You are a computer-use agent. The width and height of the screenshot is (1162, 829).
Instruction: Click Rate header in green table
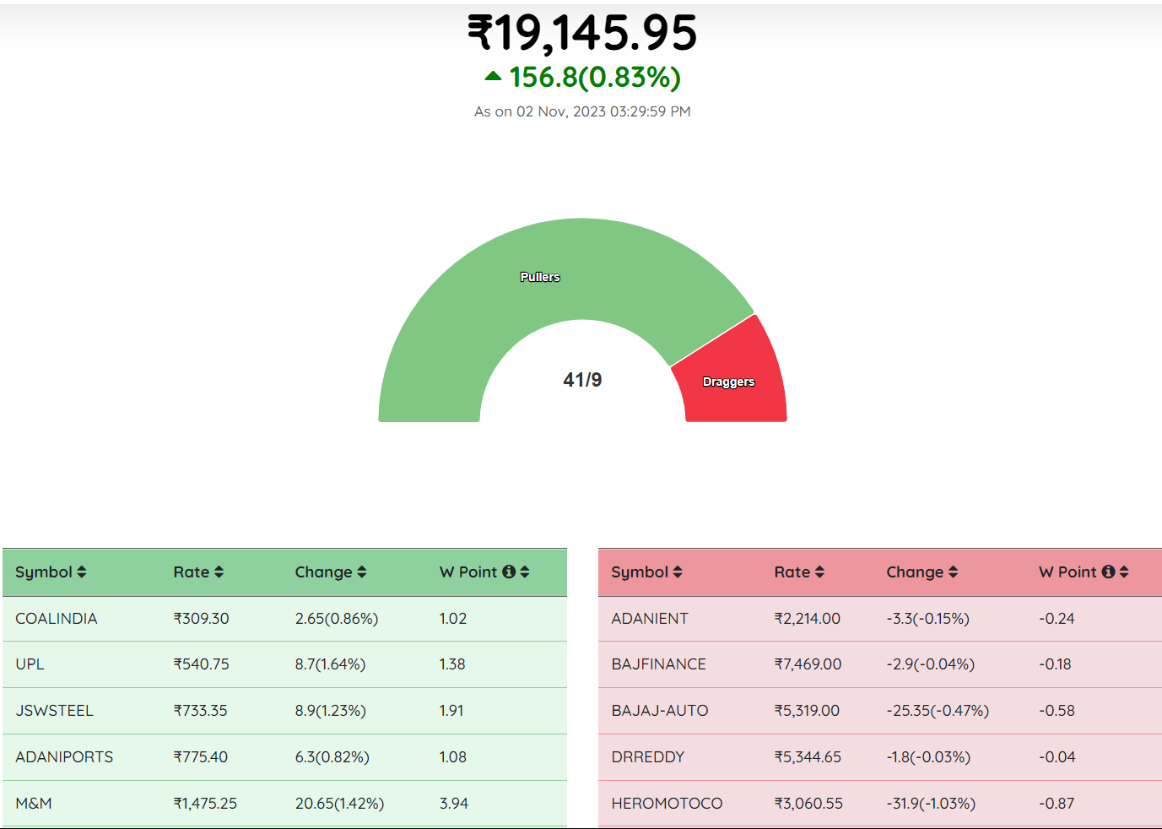click(x=192, y=572)
